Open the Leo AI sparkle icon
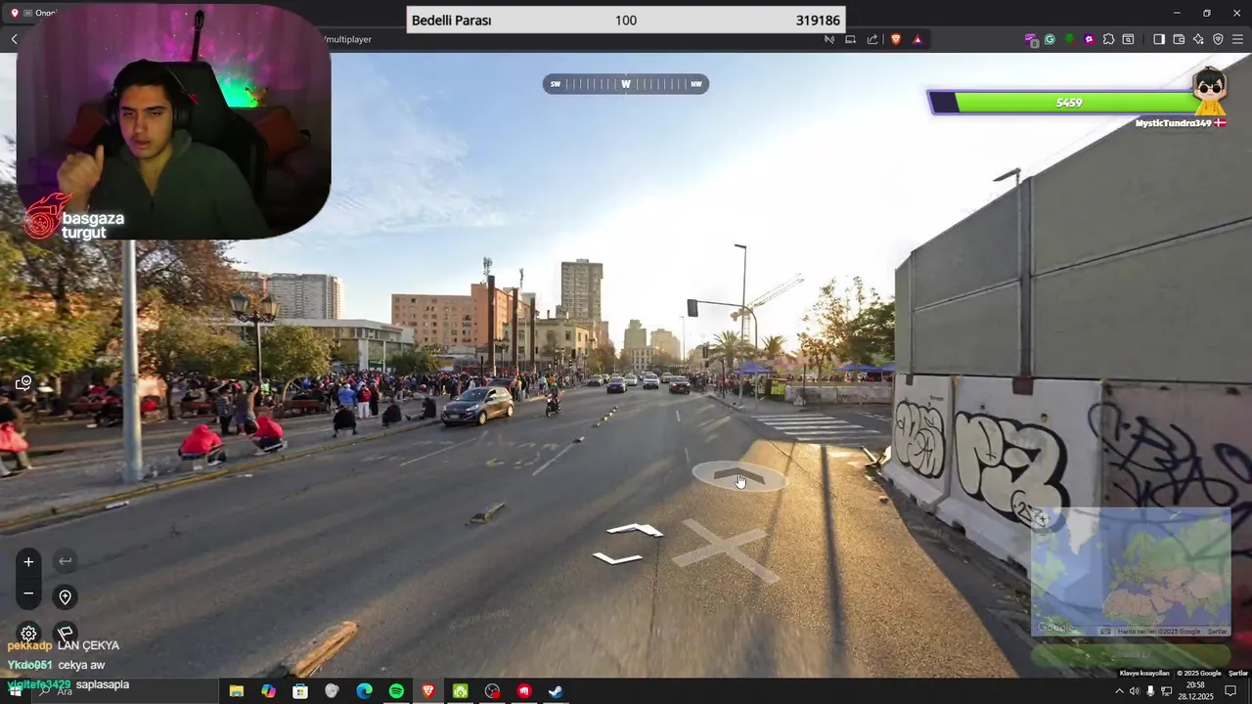This screenshot has width=1252, height=704. pyautogui.click(x=1198, y=39)
